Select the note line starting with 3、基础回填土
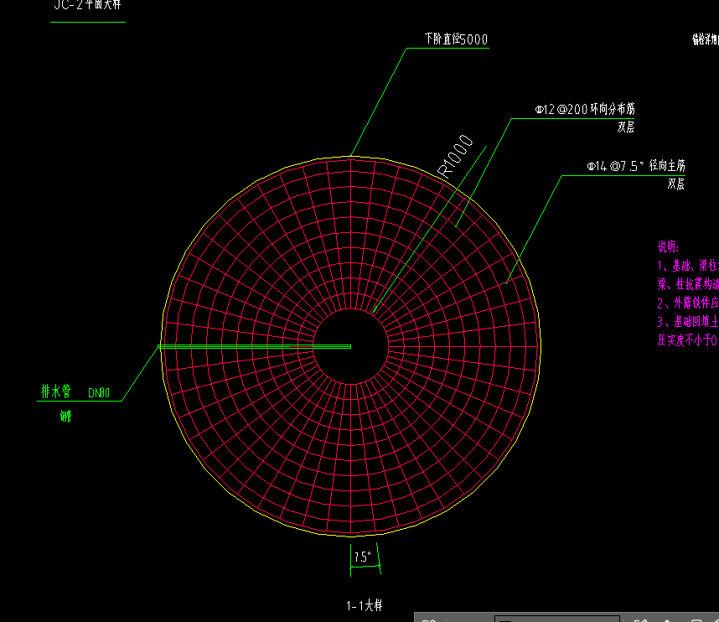Screen dimensions: 719x622 pyautogui.click(x=688, y=322)
